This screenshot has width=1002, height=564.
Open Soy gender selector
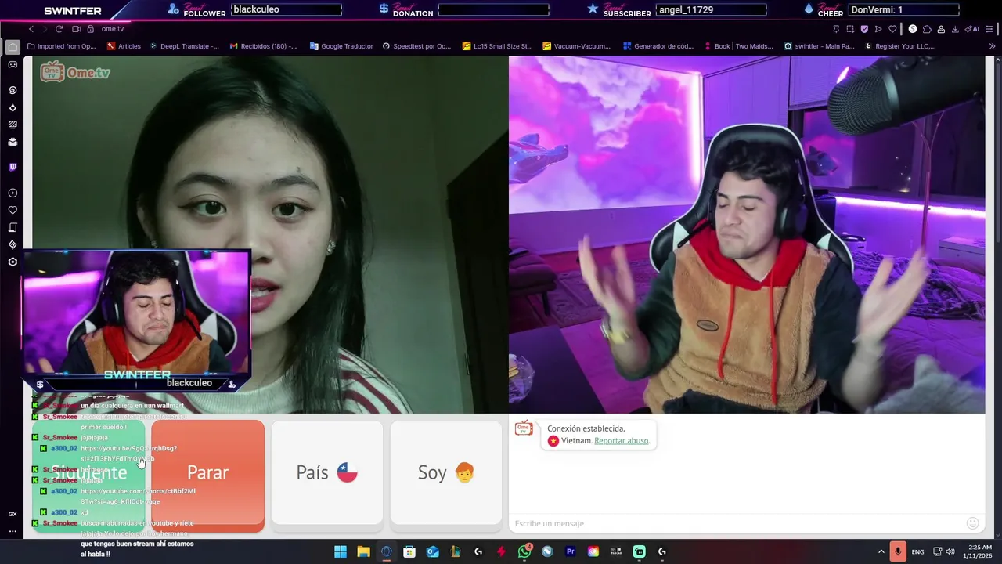tap(446, 472)
